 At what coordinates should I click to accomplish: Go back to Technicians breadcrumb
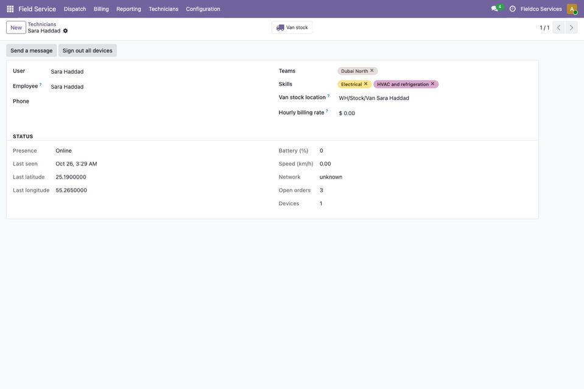(x=41, y=24)
